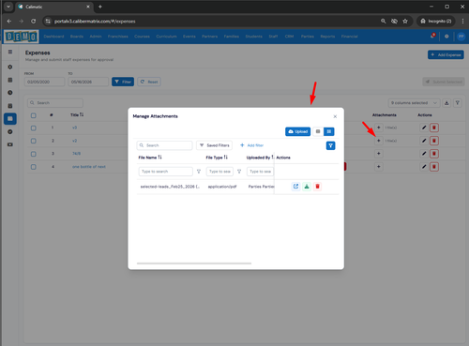Open the PP user avatar menu

click(461, 37)
